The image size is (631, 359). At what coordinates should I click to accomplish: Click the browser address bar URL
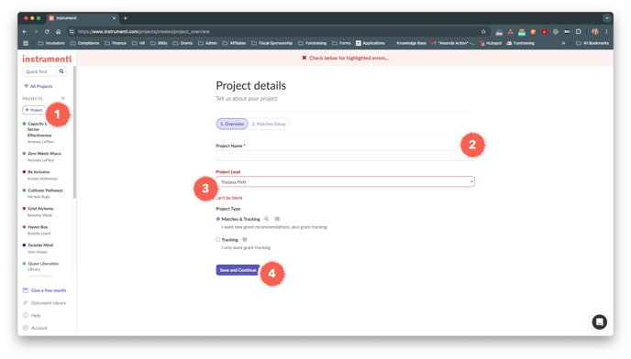pos(144,31)
